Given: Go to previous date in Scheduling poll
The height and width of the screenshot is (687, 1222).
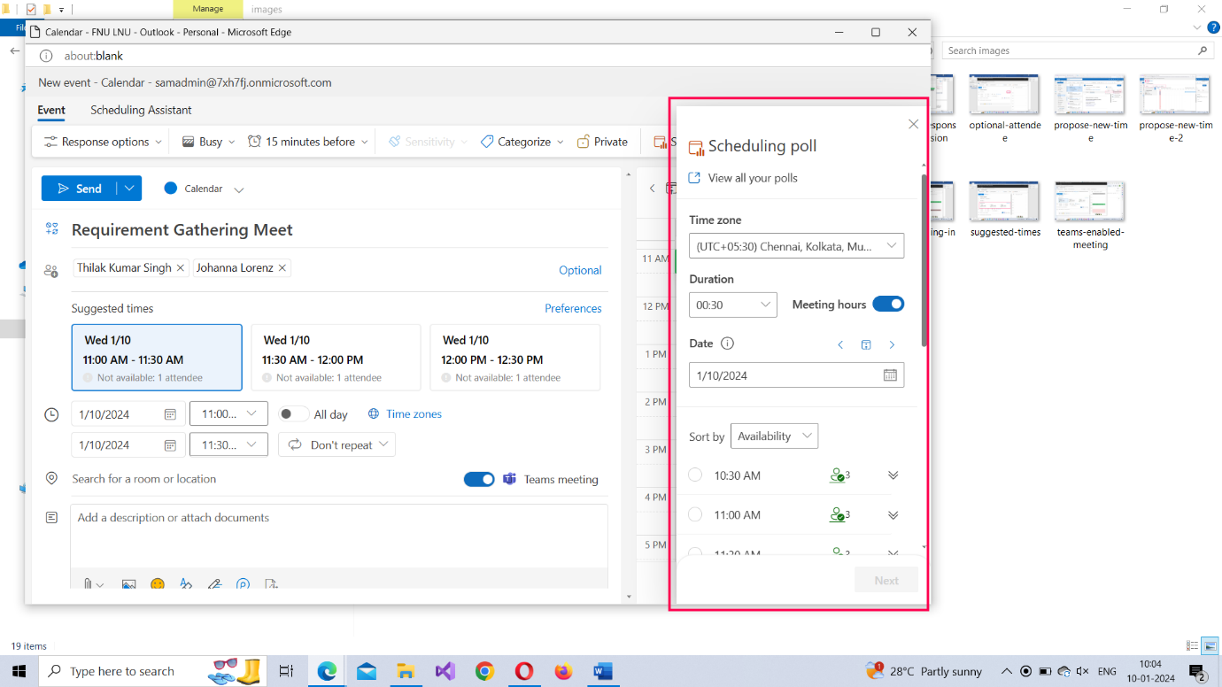Looking at the screenshot, I should tap(840, 344).
